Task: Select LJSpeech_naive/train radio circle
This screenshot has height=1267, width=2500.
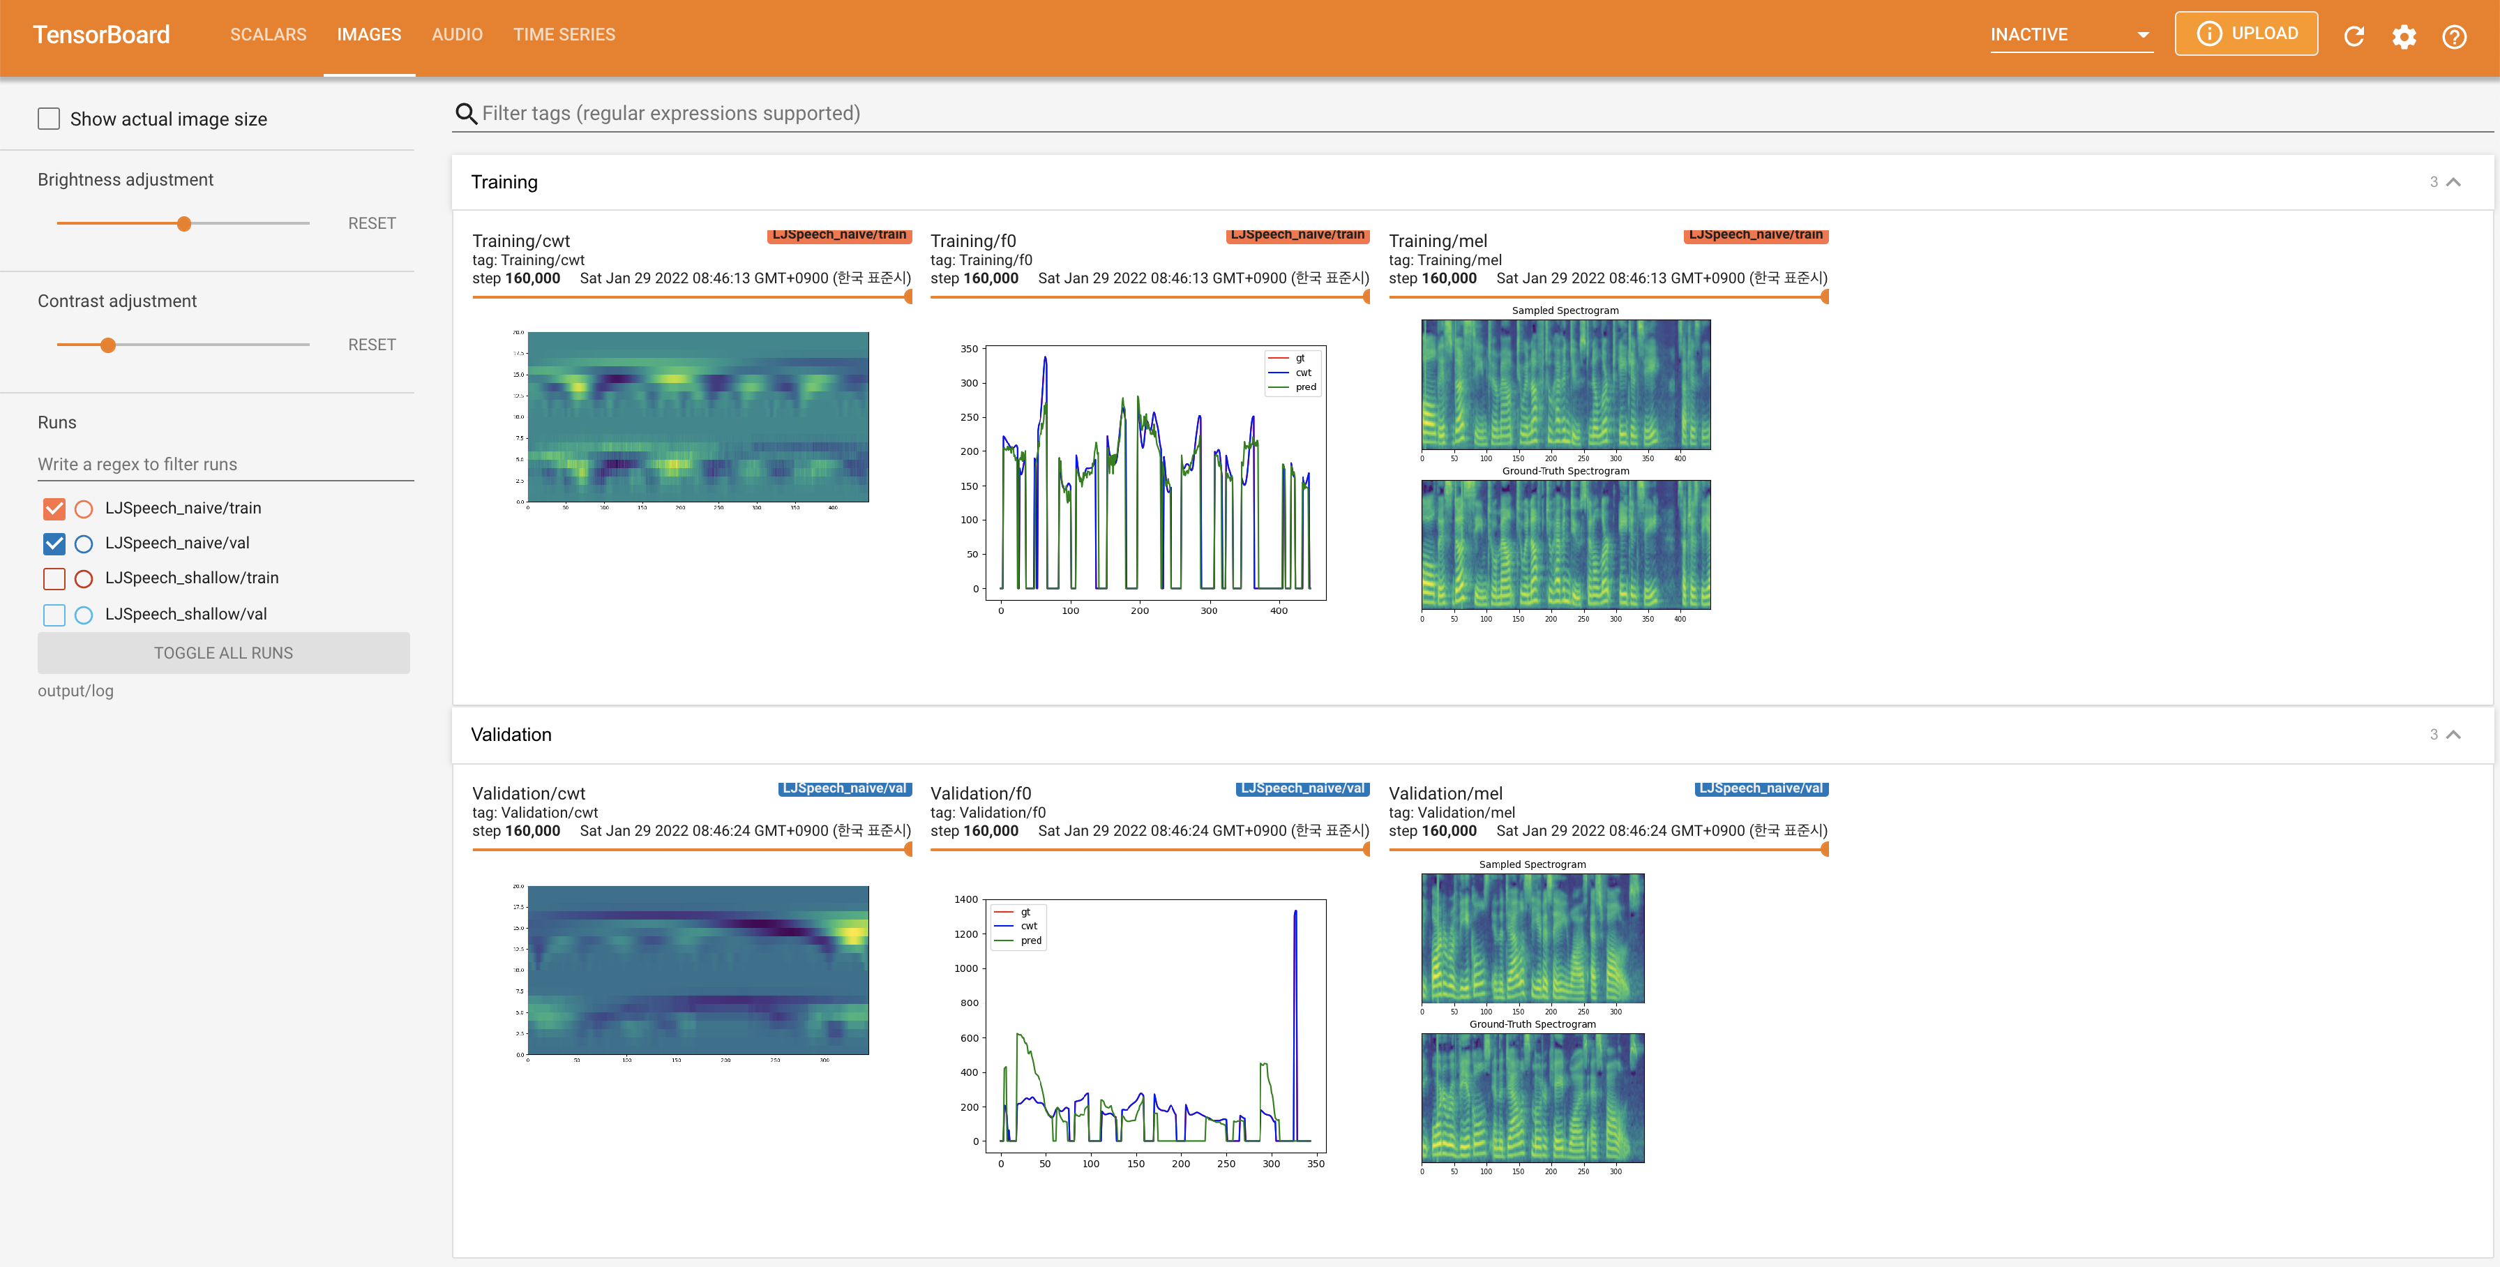Action: point(84,508)
